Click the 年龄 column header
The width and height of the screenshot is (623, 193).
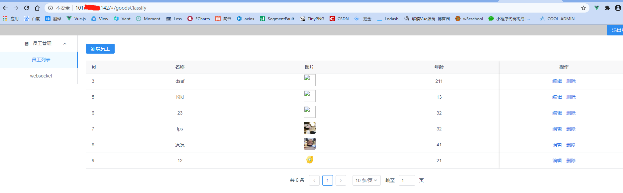[x=439, y=67]
